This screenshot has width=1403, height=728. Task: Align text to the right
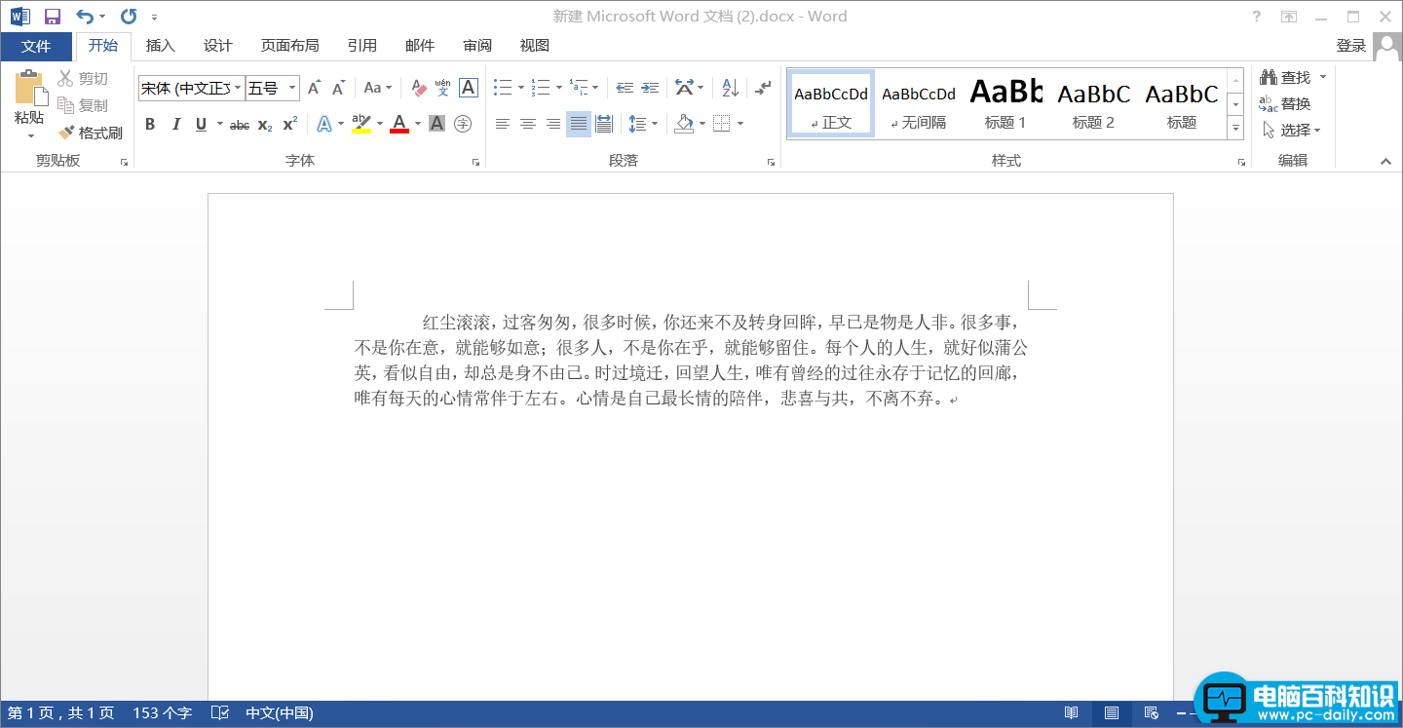(553, 124)
